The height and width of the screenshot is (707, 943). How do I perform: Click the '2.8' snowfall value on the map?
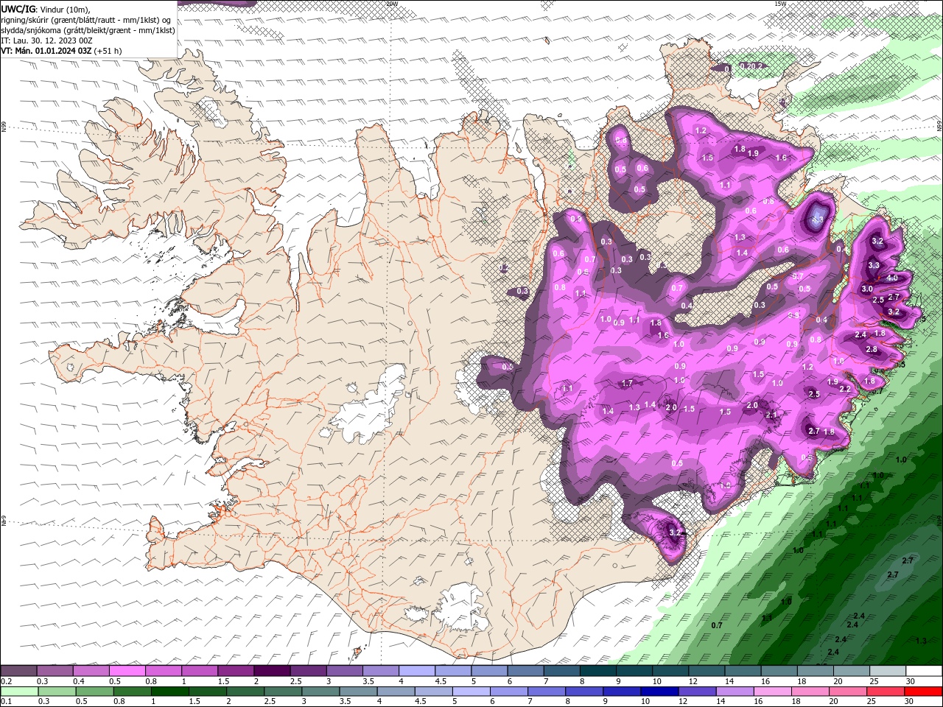pyautogui.click(x=872, y=349)
